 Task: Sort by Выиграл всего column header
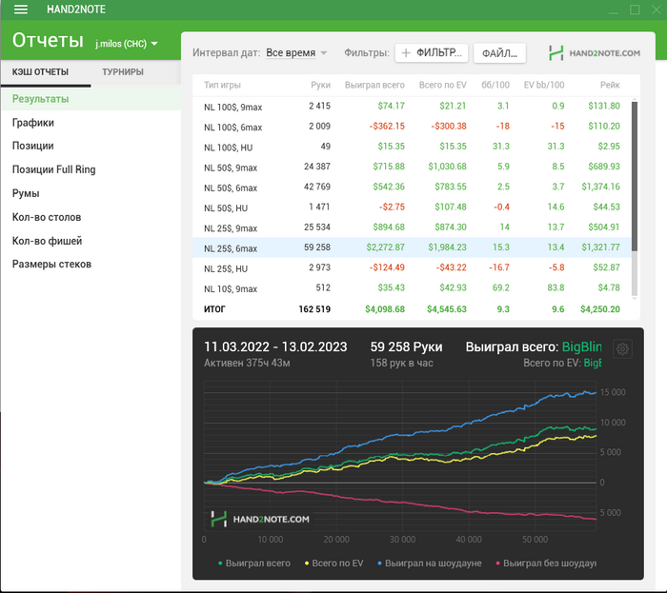(374, 85)
